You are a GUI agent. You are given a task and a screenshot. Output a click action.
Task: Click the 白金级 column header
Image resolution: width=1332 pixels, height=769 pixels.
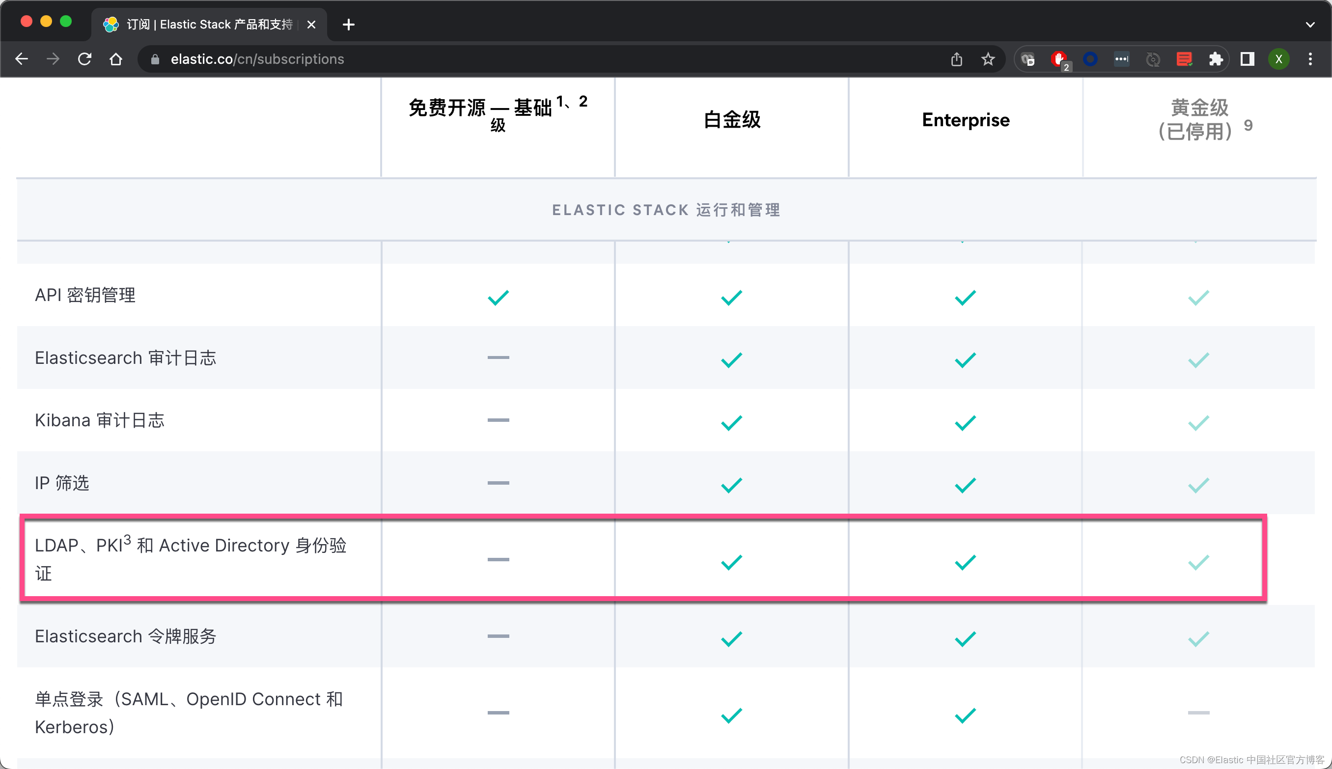click(731, 120)
